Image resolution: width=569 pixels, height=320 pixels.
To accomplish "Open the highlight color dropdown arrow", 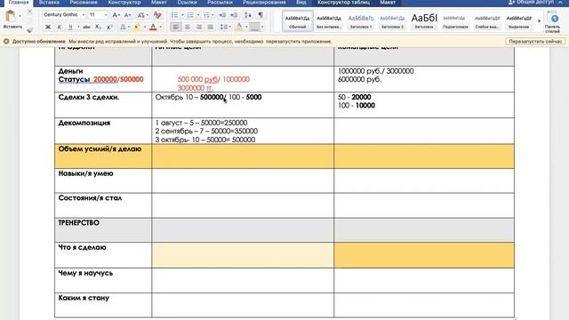I will 144,27.
